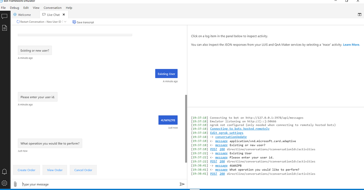The width and height of the screenshot is (364, 190).
Task: Click the send message arrow icon
Action: pos(182,184)
